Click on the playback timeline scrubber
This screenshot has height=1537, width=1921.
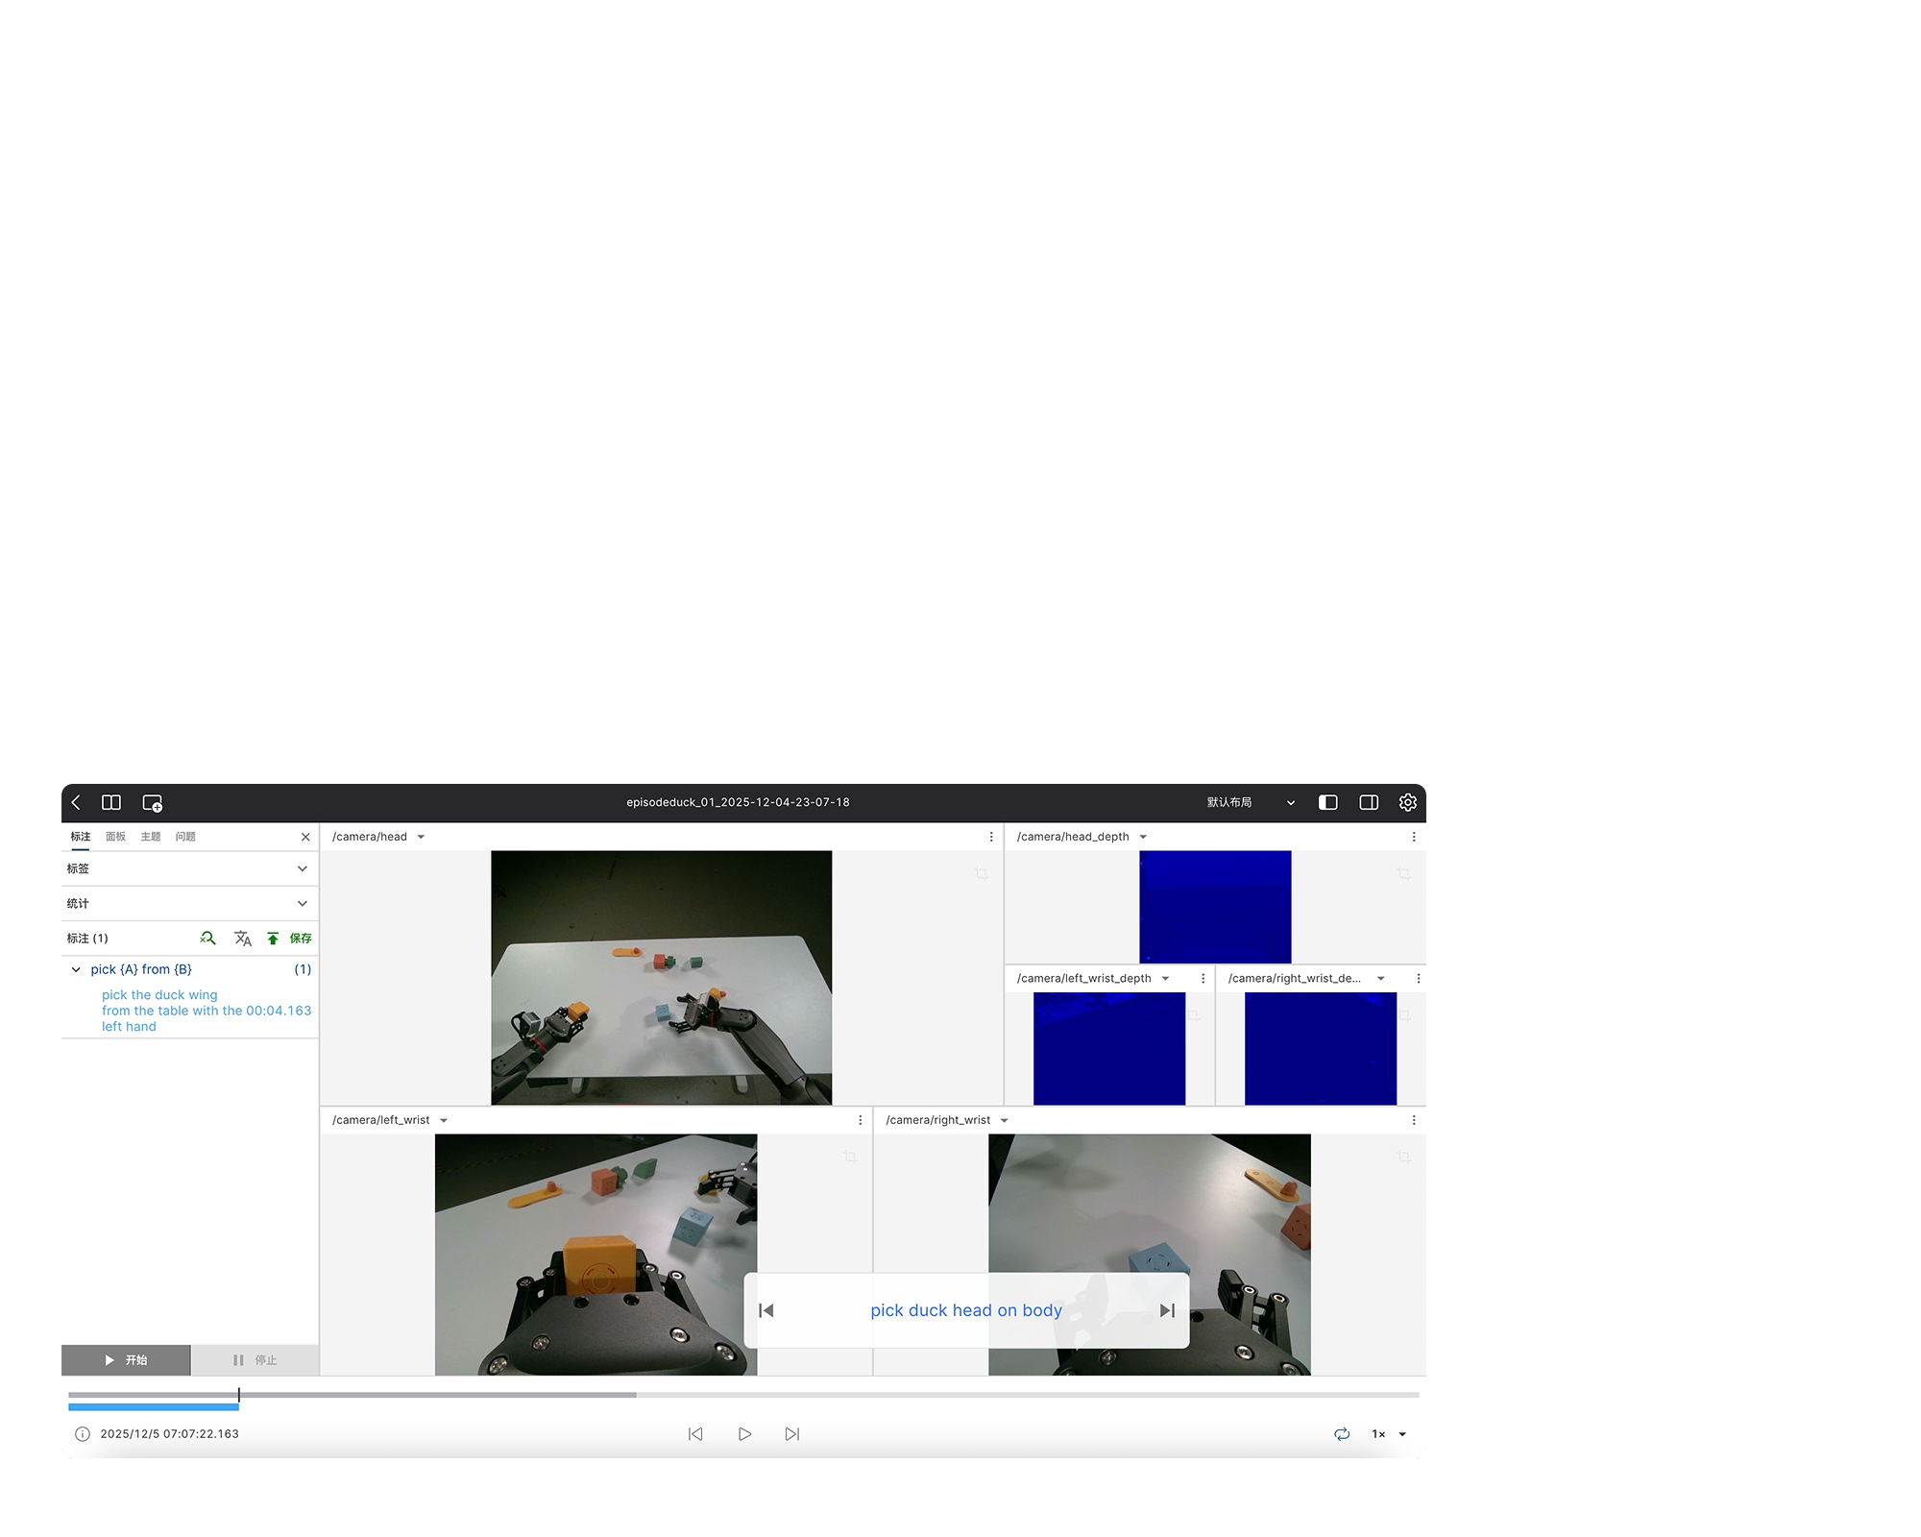(672, 1395)
